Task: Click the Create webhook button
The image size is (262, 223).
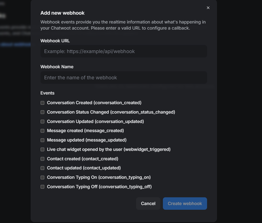Action: point(185,203)
